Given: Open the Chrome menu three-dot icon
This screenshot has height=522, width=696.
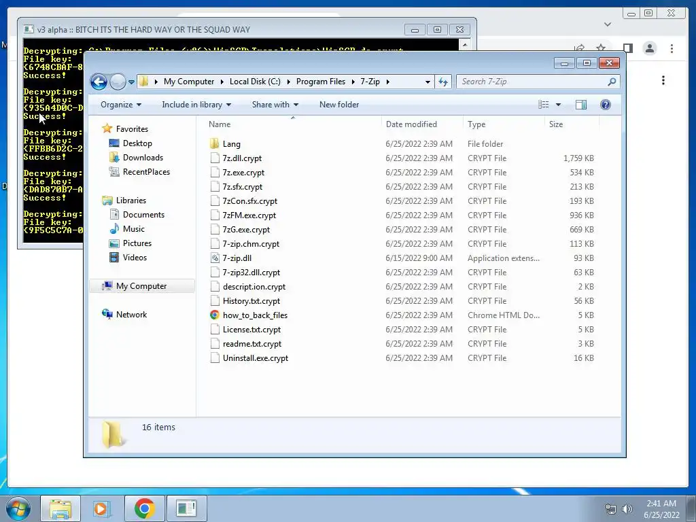Looking at the screenshot, I should pos(672,48).
